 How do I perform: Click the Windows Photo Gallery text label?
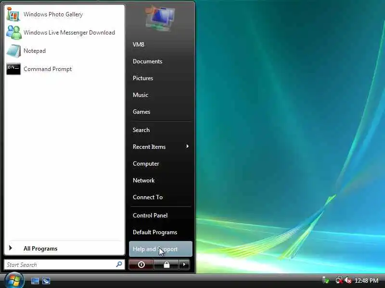tap(53, 14)
